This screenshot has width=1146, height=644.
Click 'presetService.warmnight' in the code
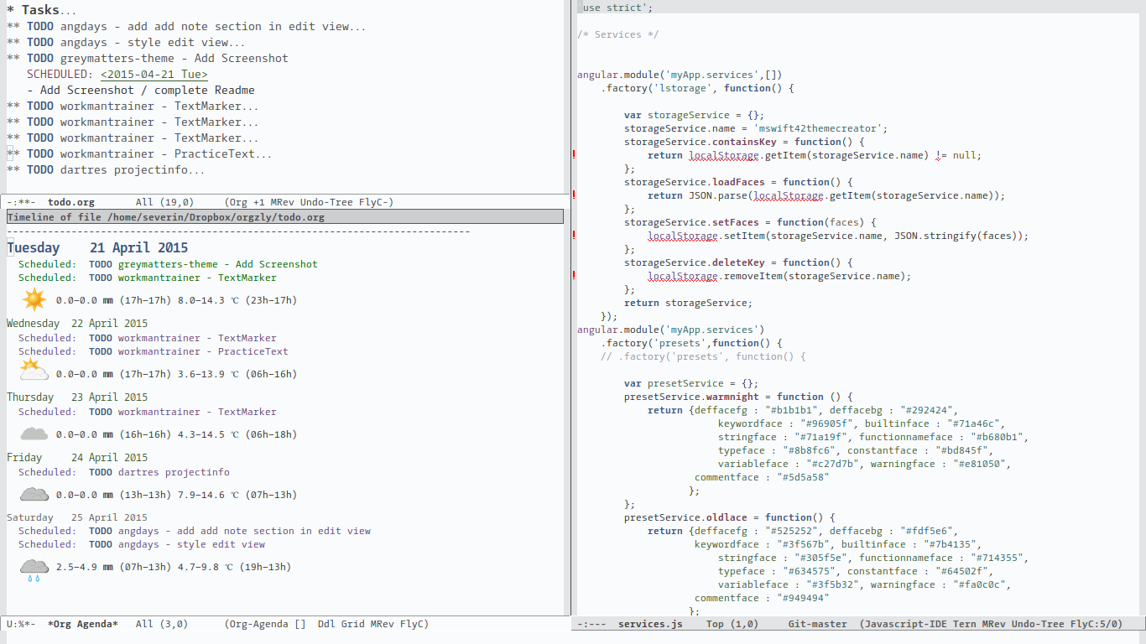click(x=691, y=397)
